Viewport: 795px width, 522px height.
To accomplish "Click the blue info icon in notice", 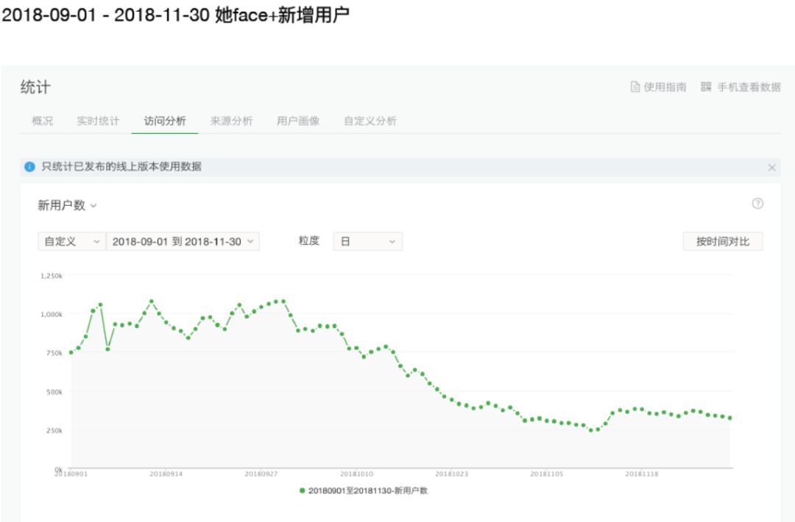I will [x=30, y=167].
